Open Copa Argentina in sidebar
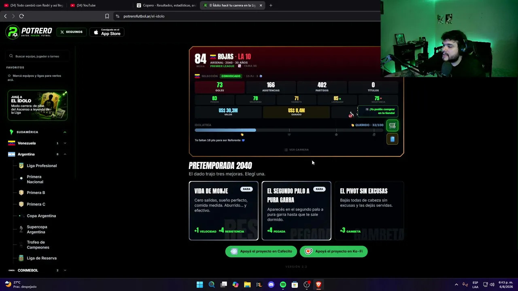 41,216
